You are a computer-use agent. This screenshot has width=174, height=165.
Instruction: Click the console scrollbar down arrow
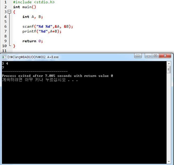(x=169, y=162)
